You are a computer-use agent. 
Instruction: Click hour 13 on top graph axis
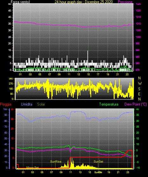coord(78,74)
